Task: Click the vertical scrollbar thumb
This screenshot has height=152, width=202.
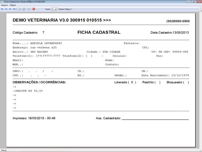Action: coord(200,11)
